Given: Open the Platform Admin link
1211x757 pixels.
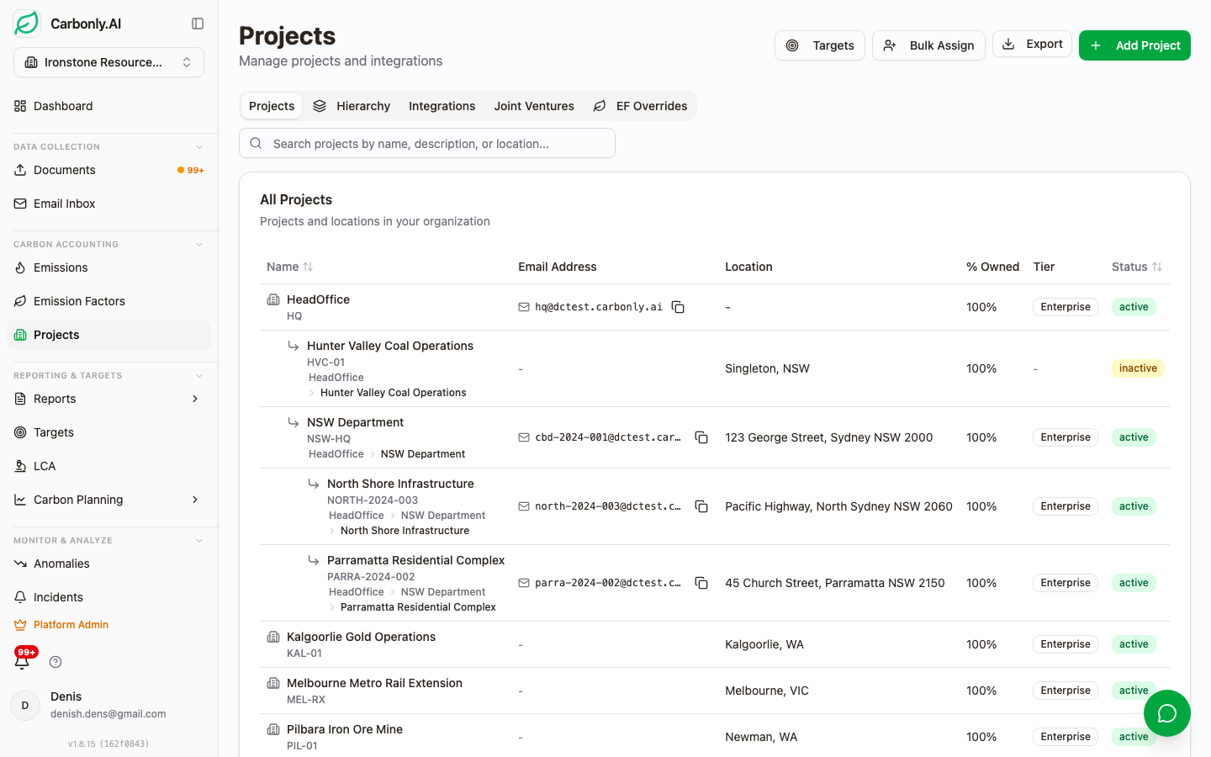Looking at the screenshot, I should pos(61,625).
